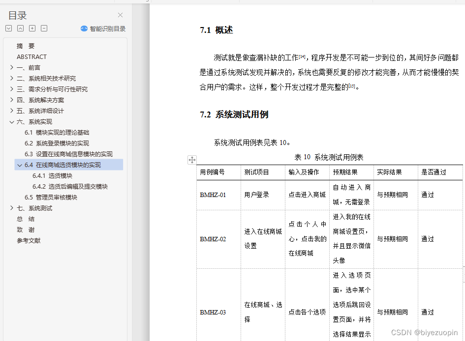Viewport: 465px width, 341px height.
Task: Click the plus icon to expand all headings
Action: click(32, 28)
